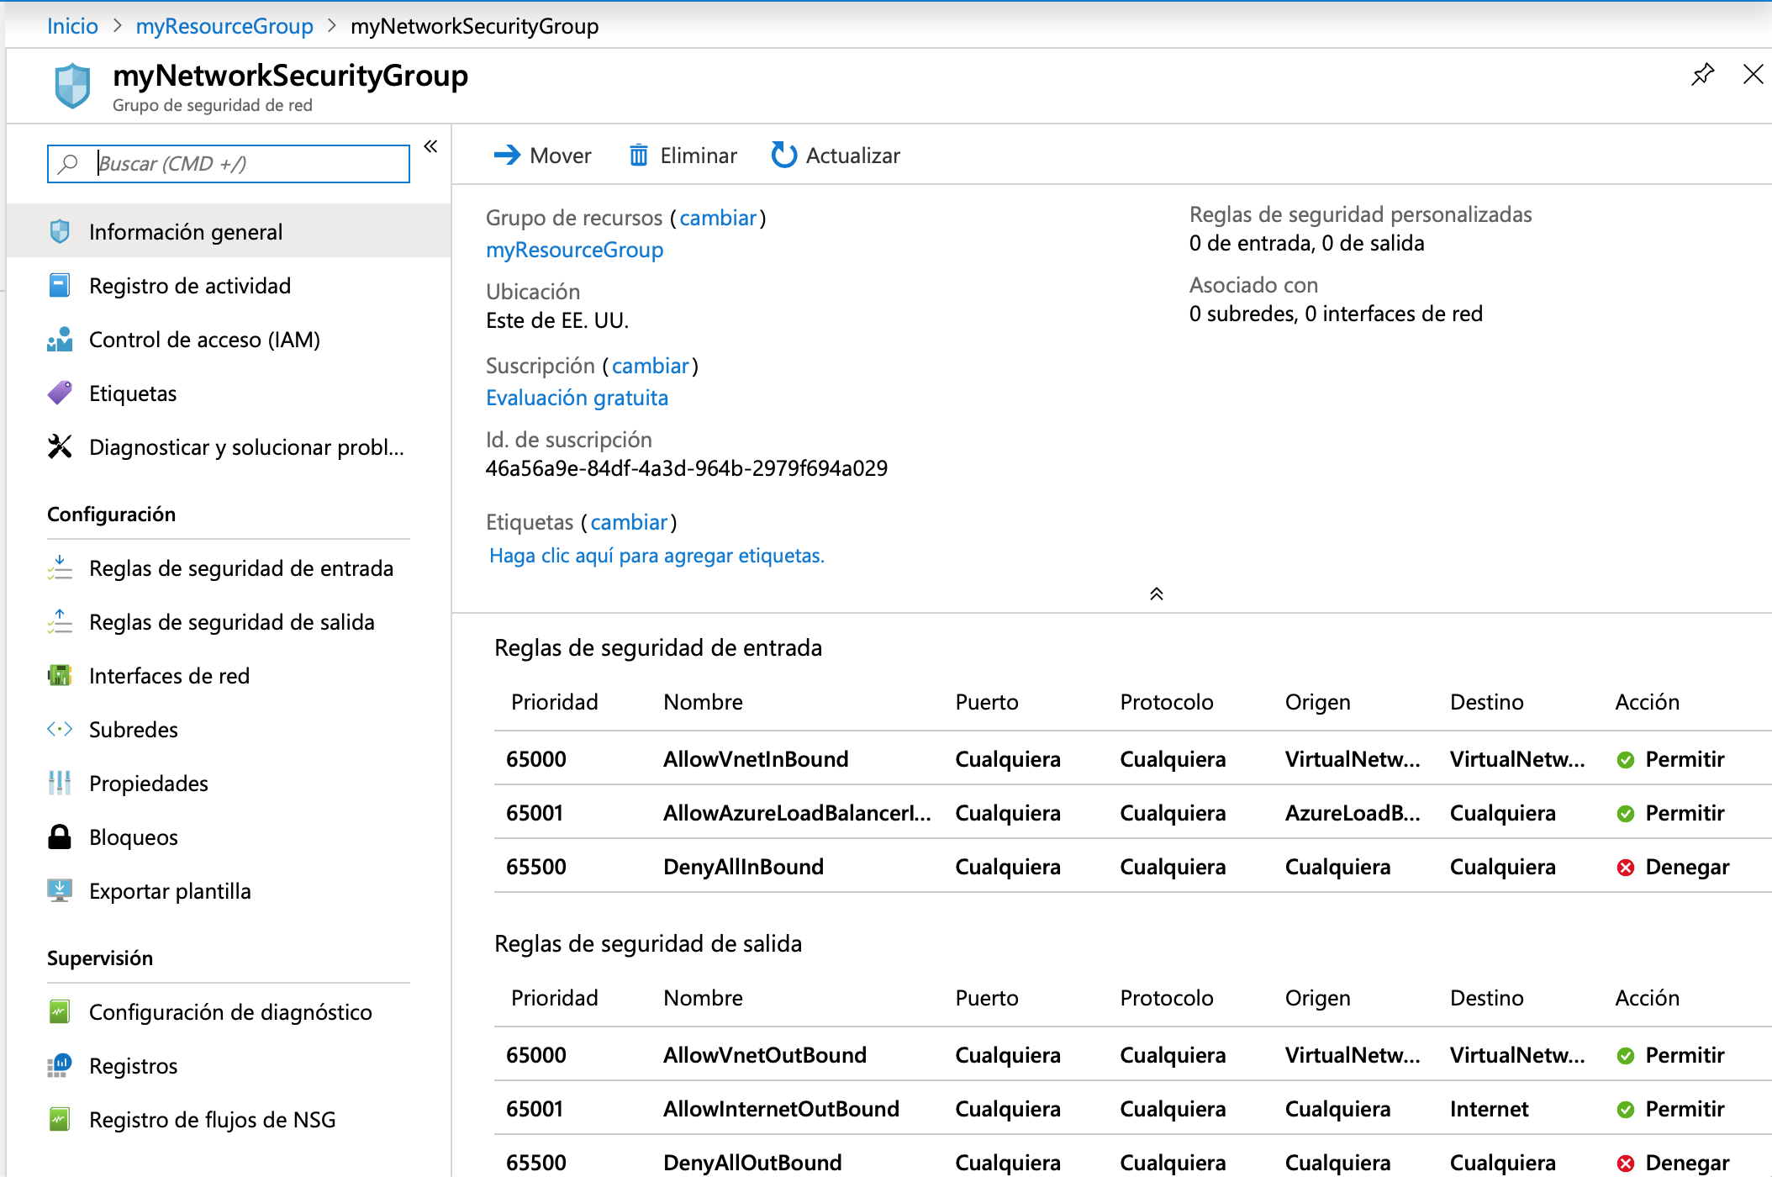Click Internet destination cell in AllowInternetOutBound row
The width and height of the screenshot is (1772, 1177).
tap(1489, 1109)
